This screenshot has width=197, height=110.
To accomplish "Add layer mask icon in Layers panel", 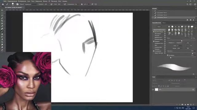I will 182,105.
